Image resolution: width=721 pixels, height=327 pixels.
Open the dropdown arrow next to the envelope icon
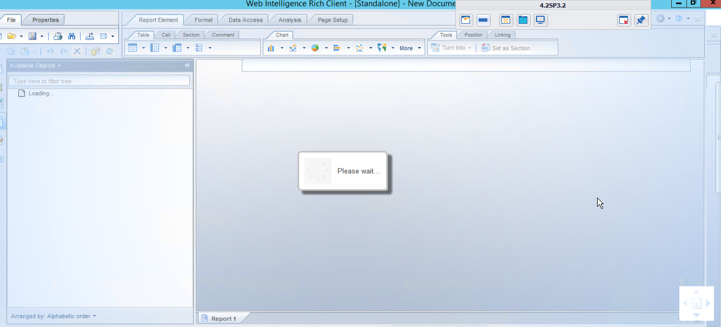(x=113, y=37)
